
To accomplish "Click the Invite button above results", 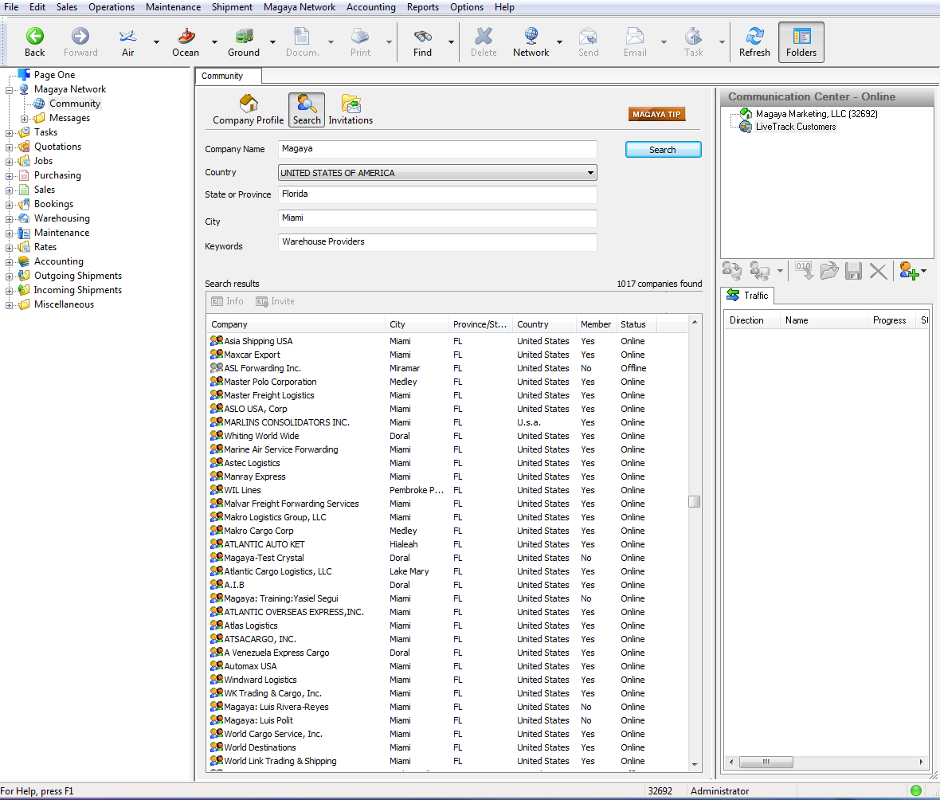I will click(x=275, y=301).
